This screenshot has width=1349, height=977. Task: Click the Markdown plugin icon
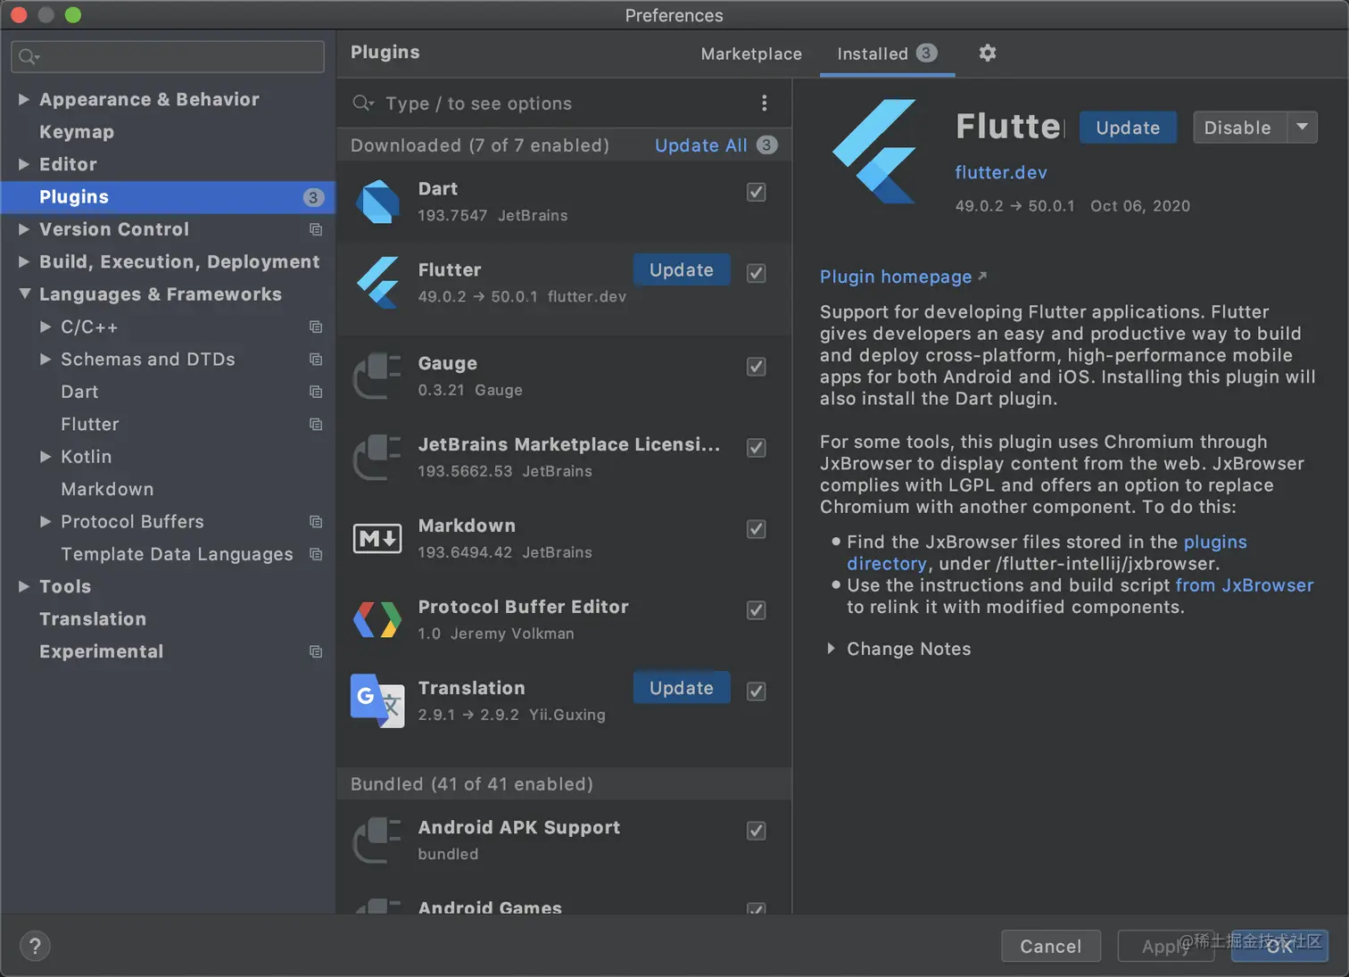(377, 538)
